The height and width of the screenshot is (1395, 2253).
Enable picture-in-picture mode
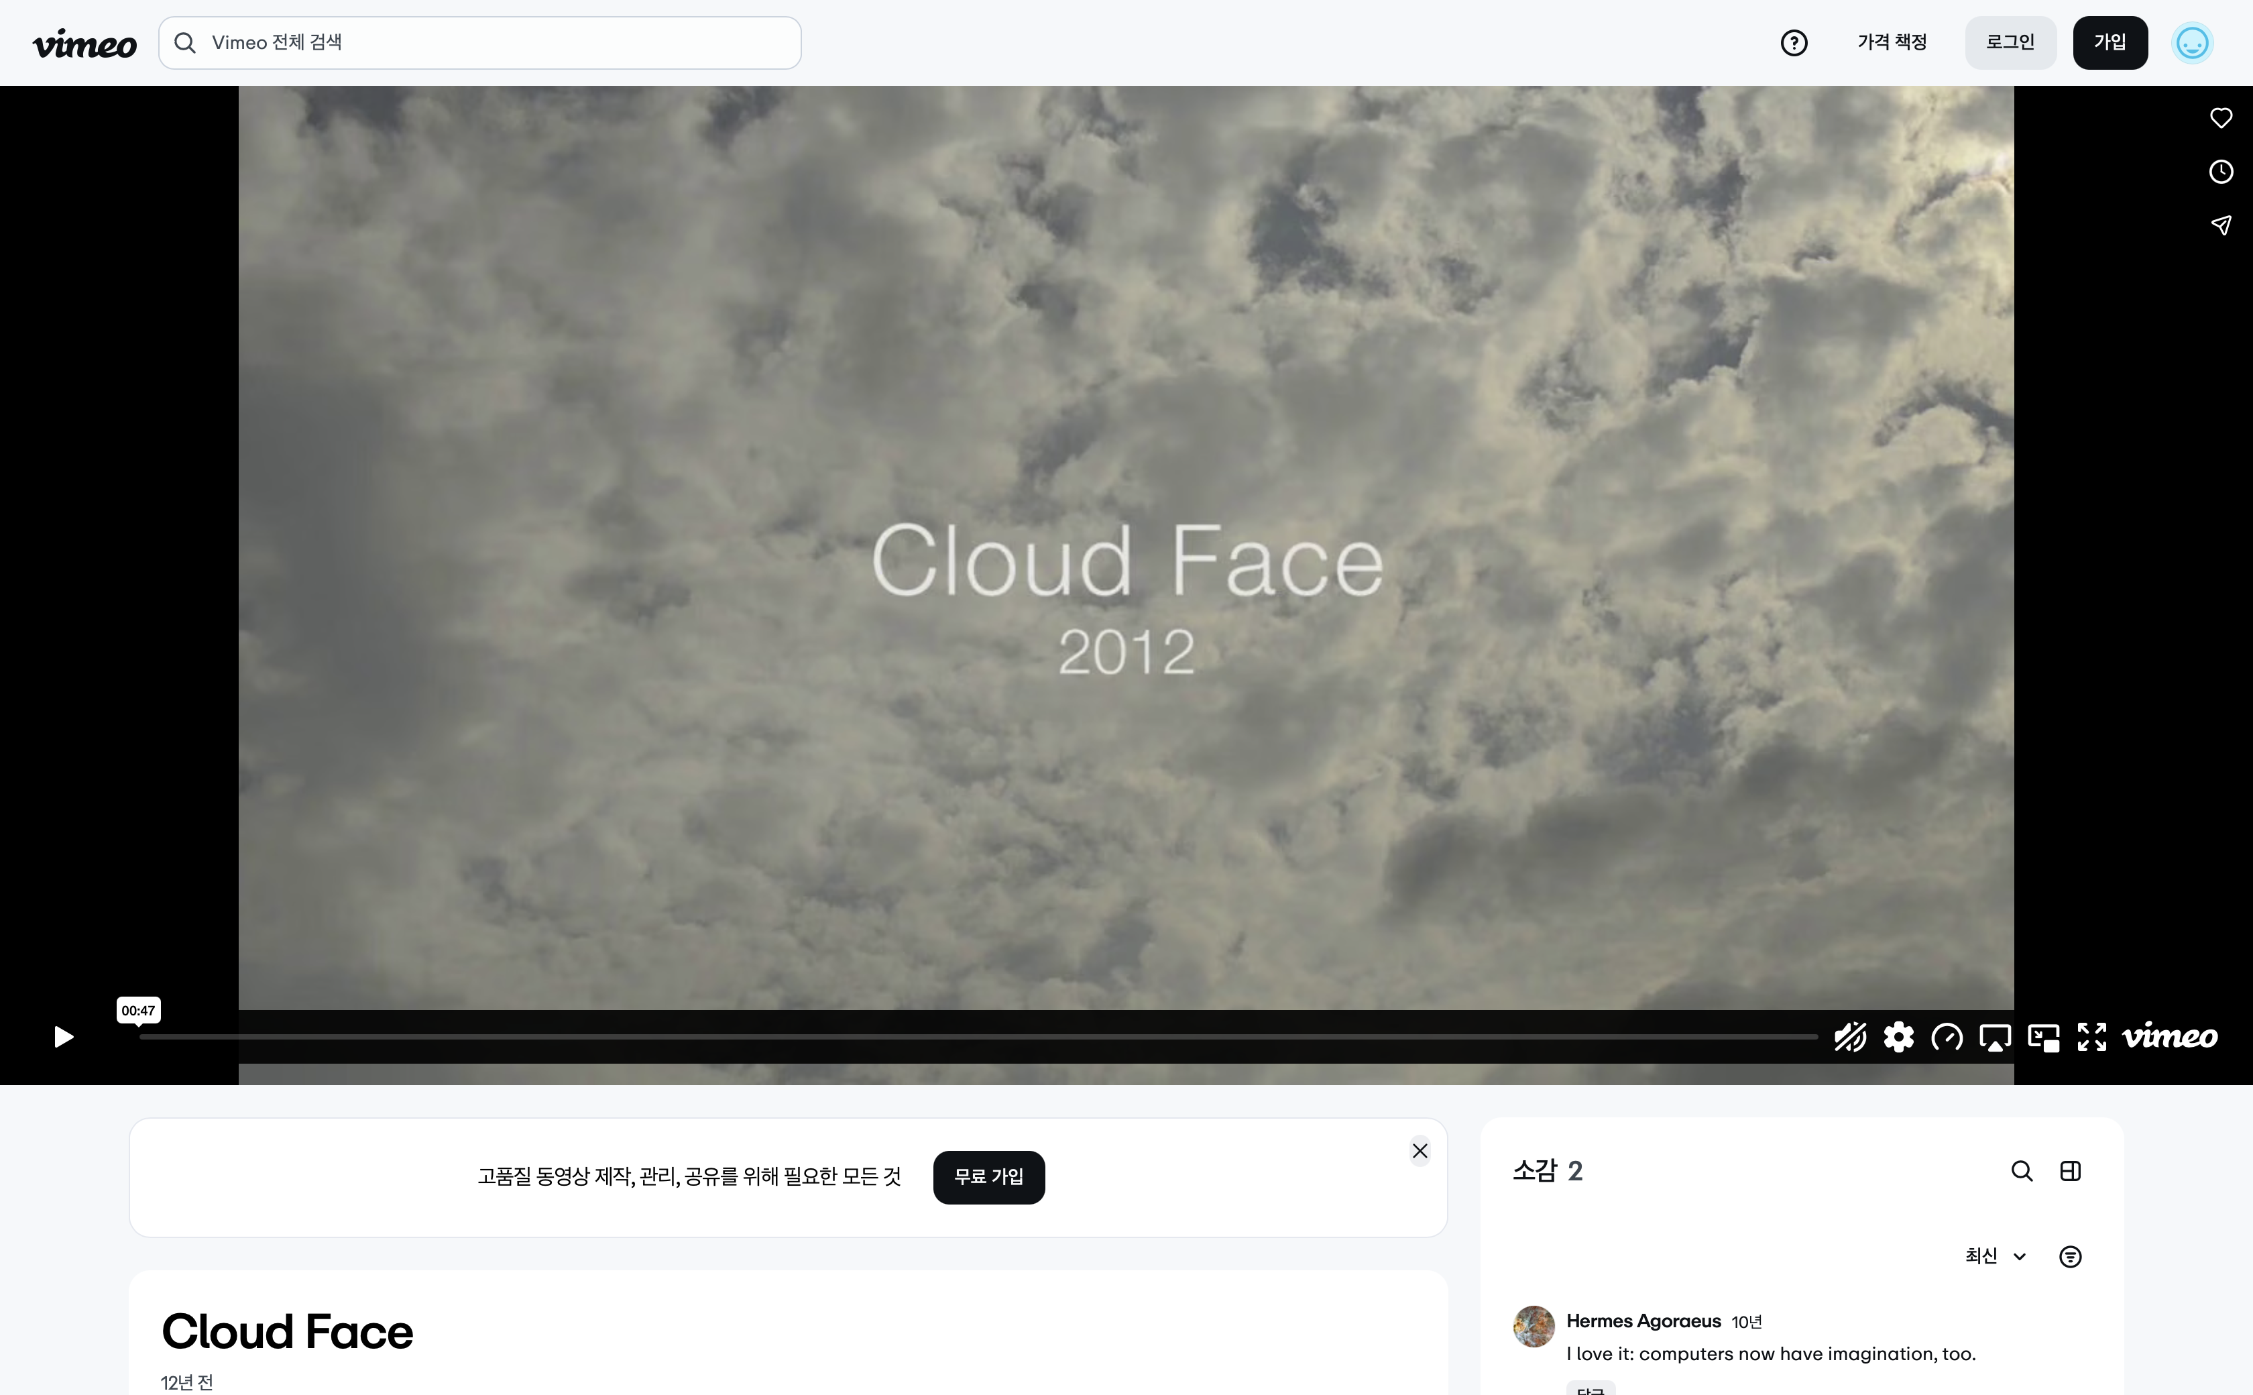click(x=2044, y=1037)
